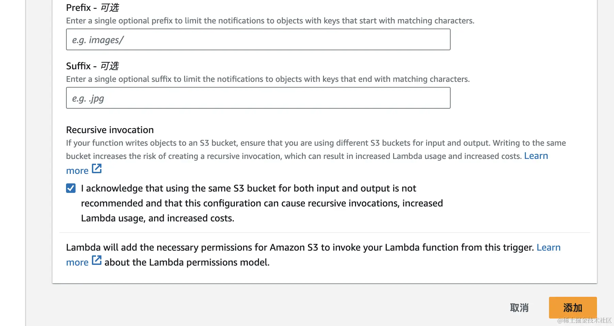Open the "Learn" link in the Recursive invocation description
This screenshot has width=614, height=326.
pos(536,156)
